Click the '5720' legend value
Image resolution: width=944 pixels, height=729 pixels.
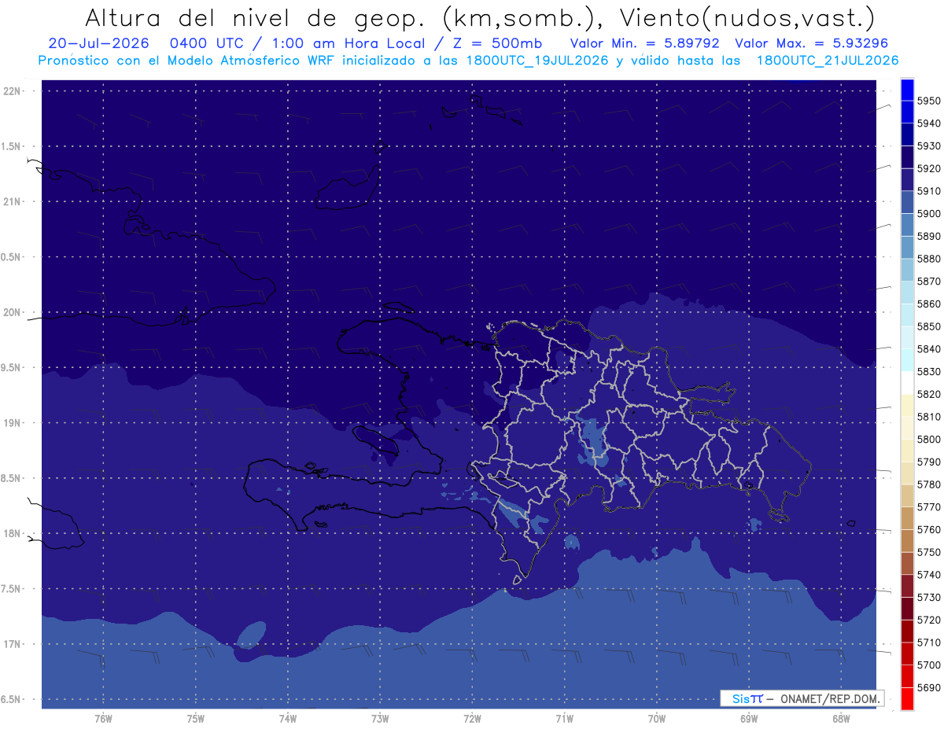pyautogui.click(x=929, y=620)
